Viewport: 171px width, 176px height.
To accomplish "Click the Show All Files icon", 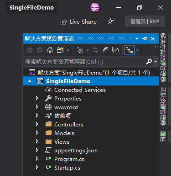I will click(115, 50).
